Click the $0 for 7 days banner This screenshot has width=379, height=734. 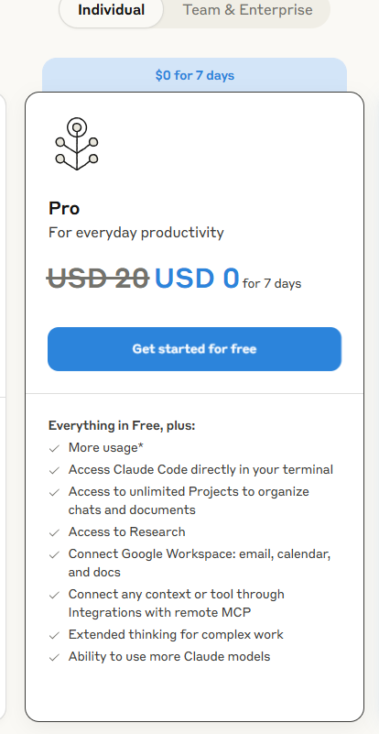195,75
